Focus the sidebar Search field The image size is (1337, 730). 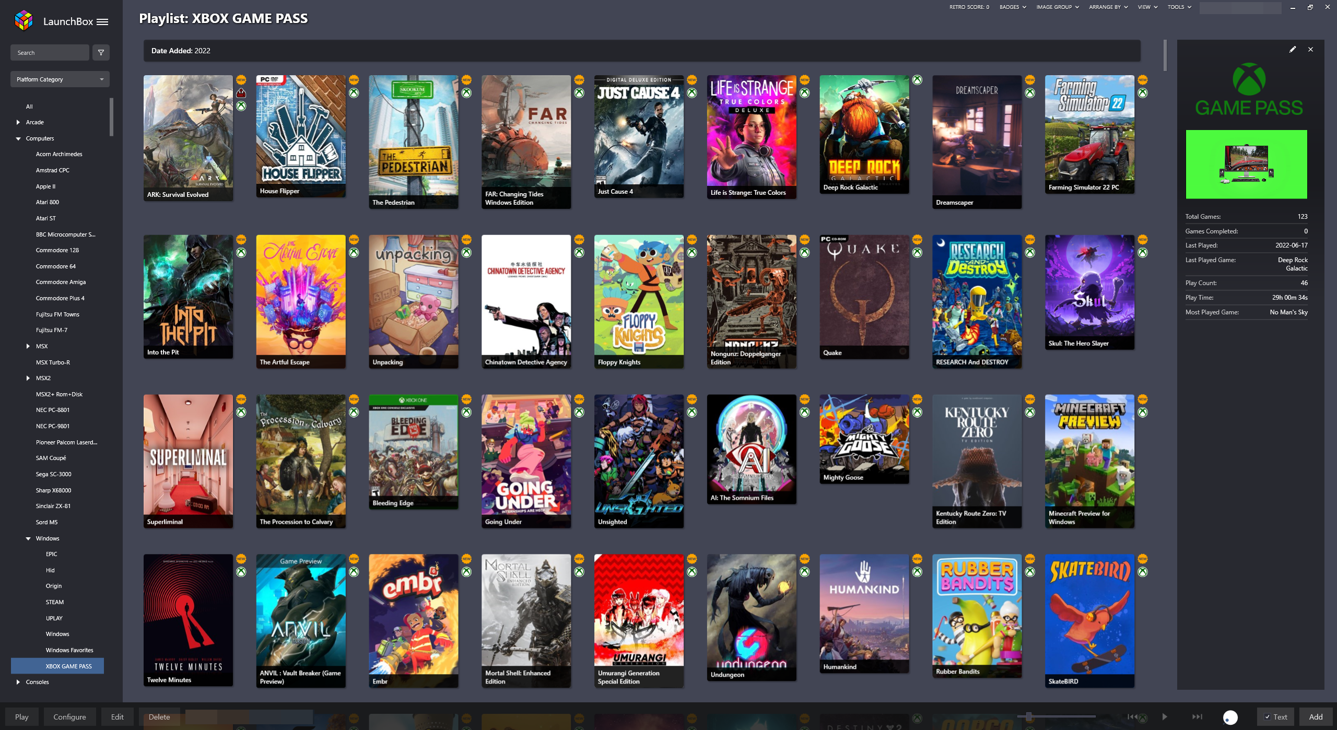click(50, 53)
